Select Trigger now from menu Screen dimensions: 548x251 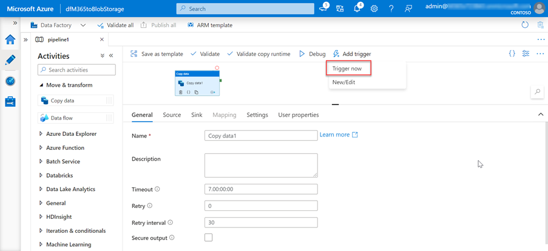click(348, 69)
